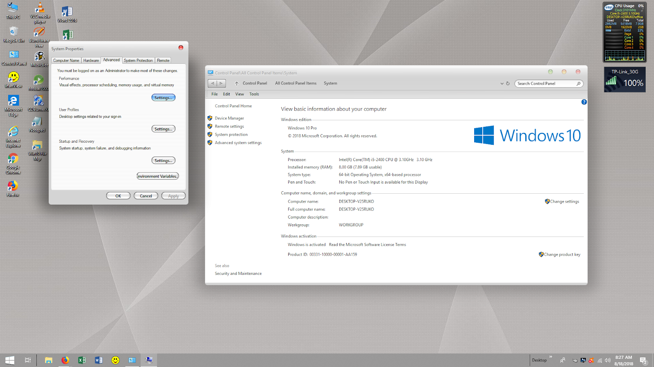
Task: Go up one level in Control Panel
Action: click(x=237, y=83)
